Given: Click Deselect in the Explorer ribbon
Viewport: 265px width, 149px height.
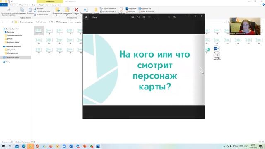Looking at the screenshot, I should point(146,12).
